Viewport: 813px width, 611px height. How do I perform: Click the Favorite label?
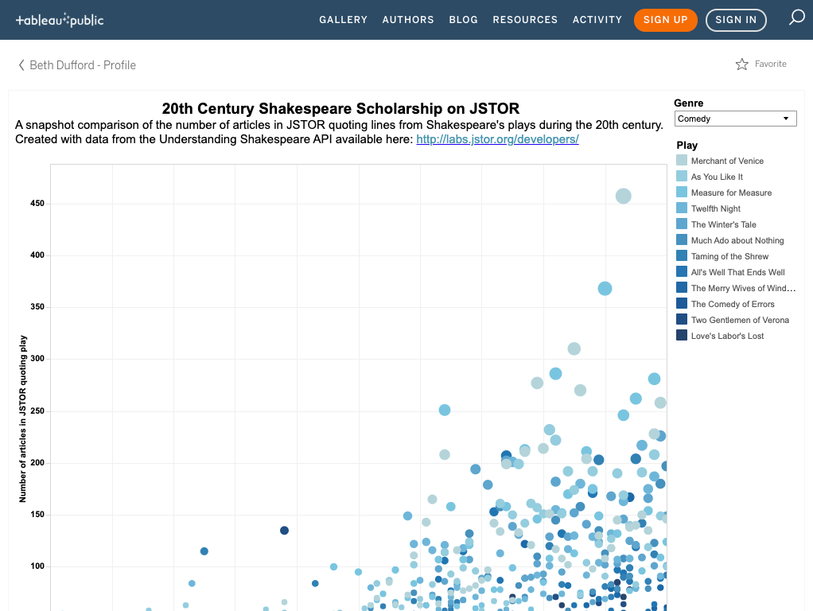pyautogui.click(x=771, y=64)
